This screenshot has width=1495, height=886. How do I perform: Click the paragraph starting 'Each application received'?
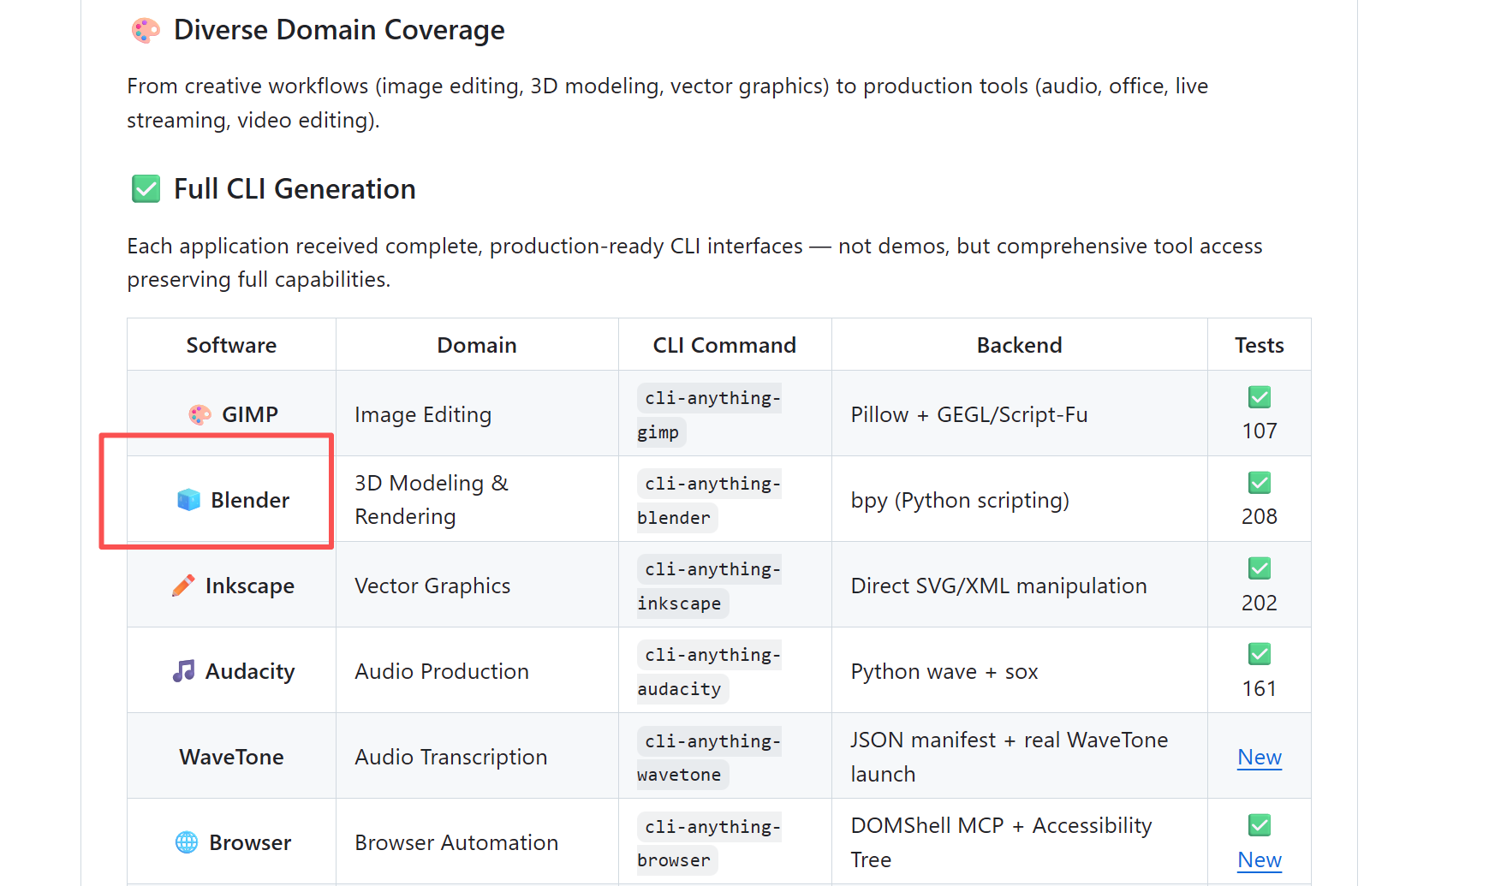pos(695,263)
